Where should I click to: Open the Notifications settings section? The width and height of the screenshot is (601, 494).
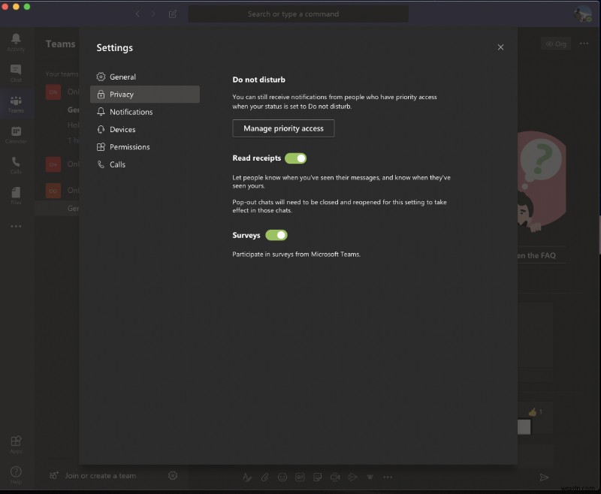[x=145, y=112]
